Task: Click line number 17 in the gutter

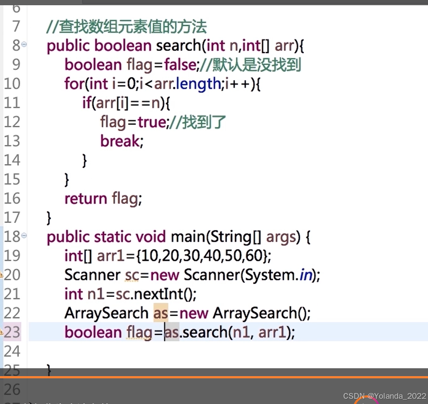Action: click(12, 218)
